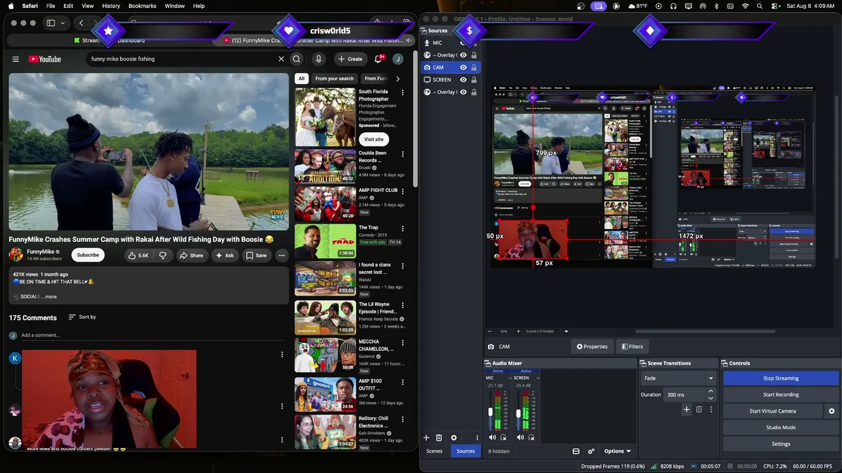Hide the Overlay source listed below SCREEN
842x473 pixels.
[x=463, y=92]
